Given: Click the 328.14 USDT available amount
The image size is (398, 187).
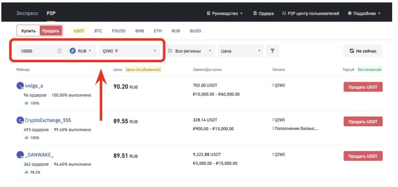Looking at the screenshot, I should [205, 120].
